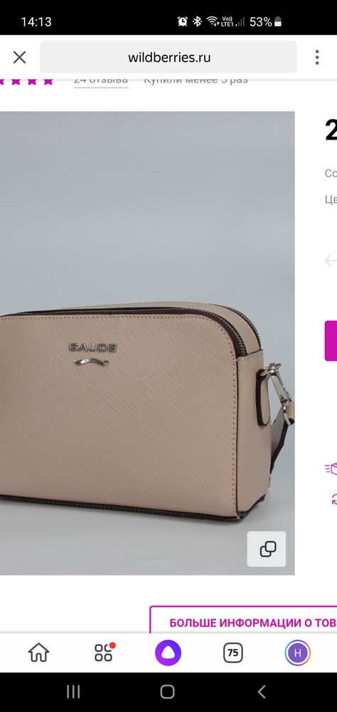Tap Android home navigation button
The height and width of the screenshot is (712, 337).
point(167,691)
